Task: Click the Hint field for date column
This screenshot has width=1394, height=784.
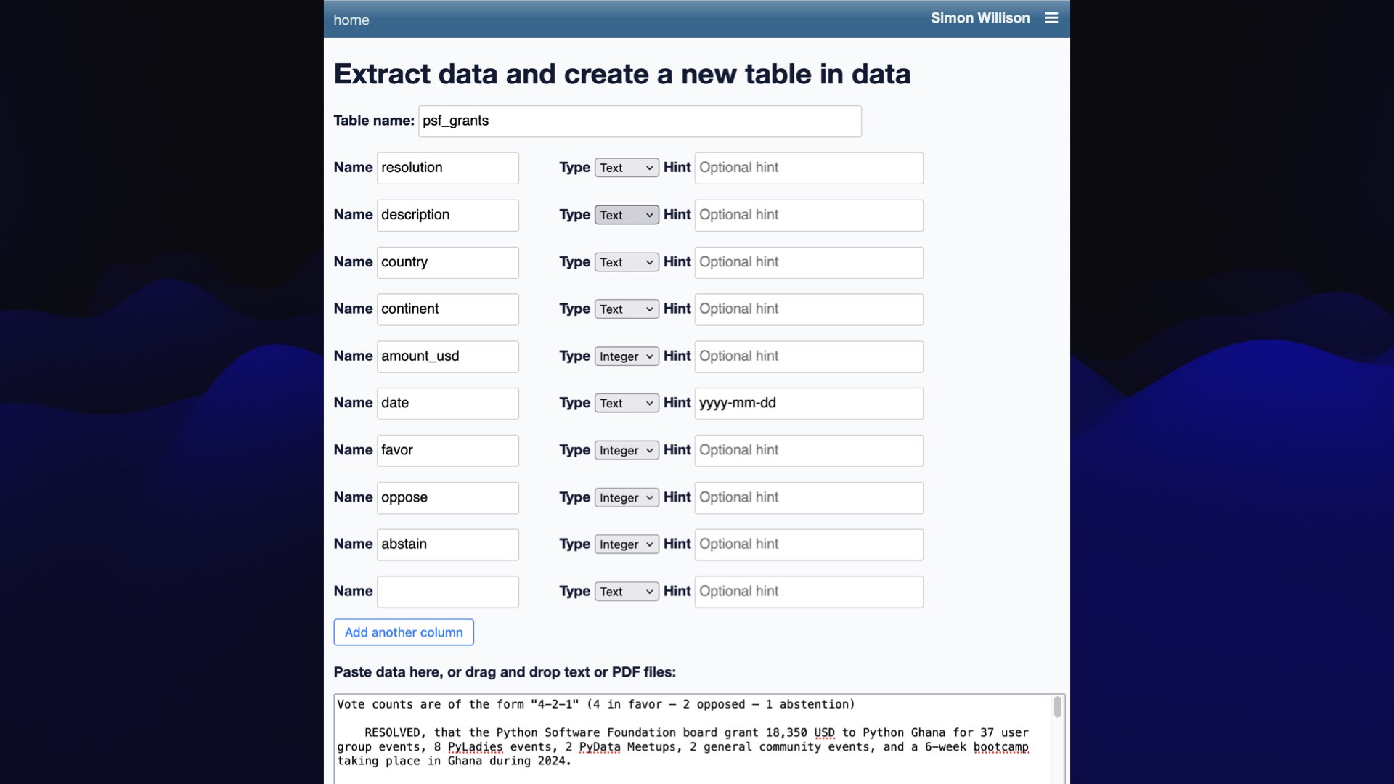Action: 808,403
